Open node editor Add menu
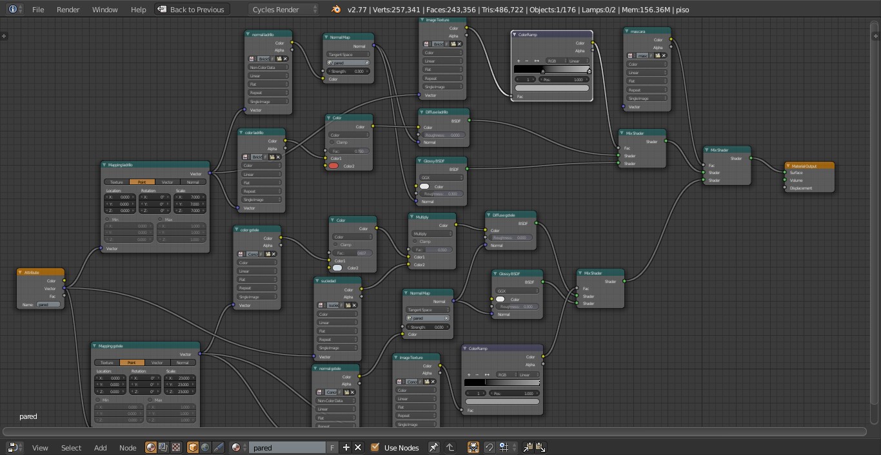The width and height of the screenshot is (881, 455). click(100, 447)
